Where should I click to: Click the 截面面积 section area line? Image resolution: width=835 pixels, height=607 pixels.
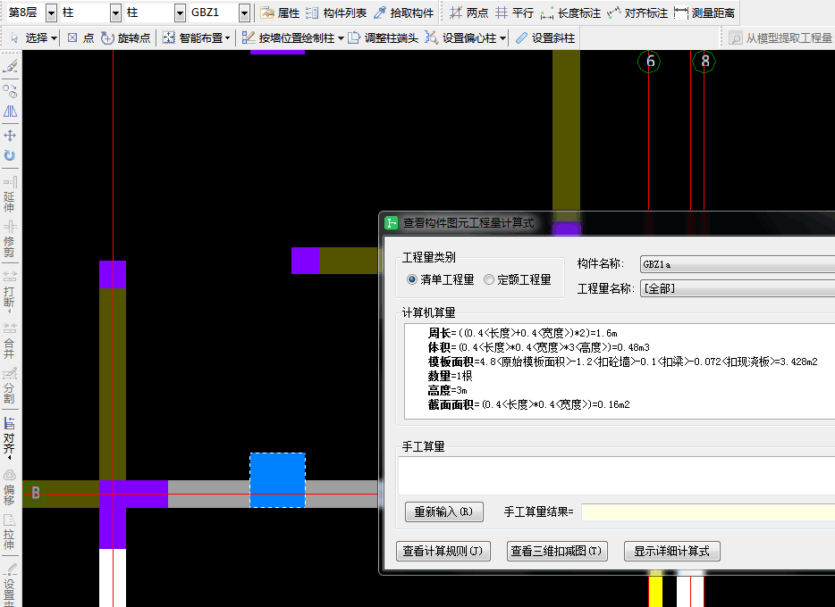[x=528, y=404]
